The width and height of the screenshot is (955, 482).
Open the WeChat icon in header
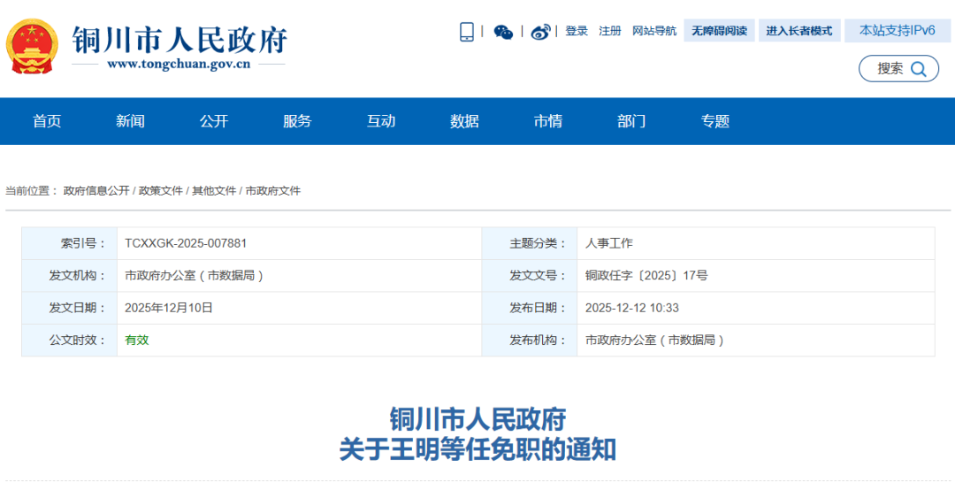pyautogui.click(x=503, y=32)
